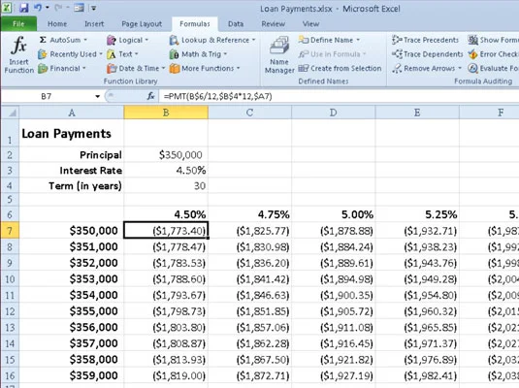Open the Lookup & Reference dropdown
This screenshot has width=519, height=388.
pos(212,40)
